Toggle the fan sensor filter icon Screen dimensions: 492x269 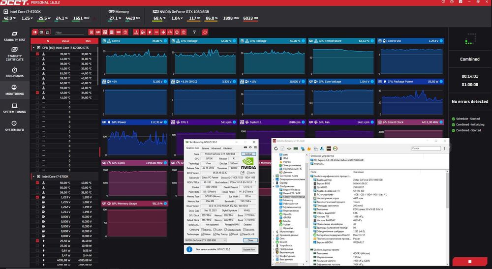click(163, 32)
